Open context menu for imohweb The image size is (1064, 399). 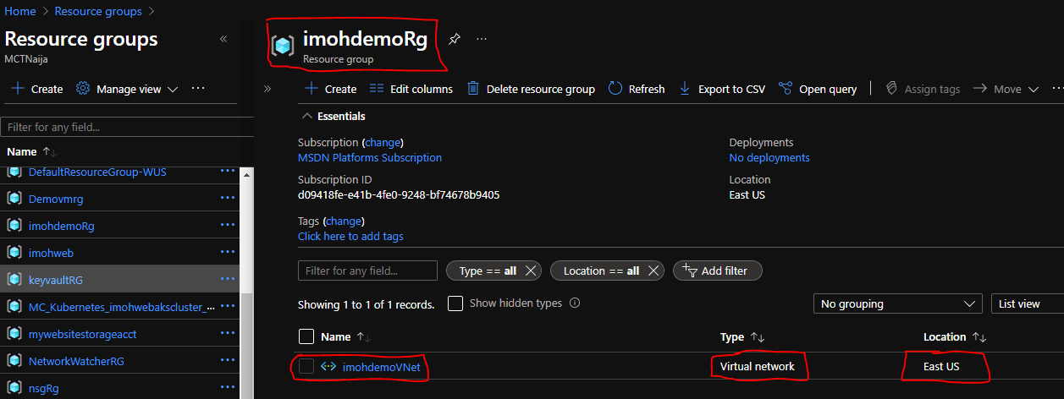pos(228,252)
